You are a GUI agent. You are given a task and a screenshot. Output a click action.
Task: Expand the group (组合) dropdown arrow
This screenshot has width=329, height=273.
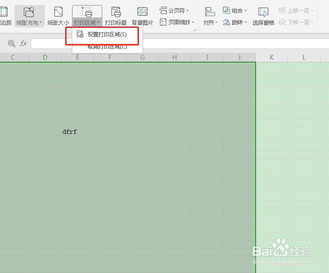point(245,10)
